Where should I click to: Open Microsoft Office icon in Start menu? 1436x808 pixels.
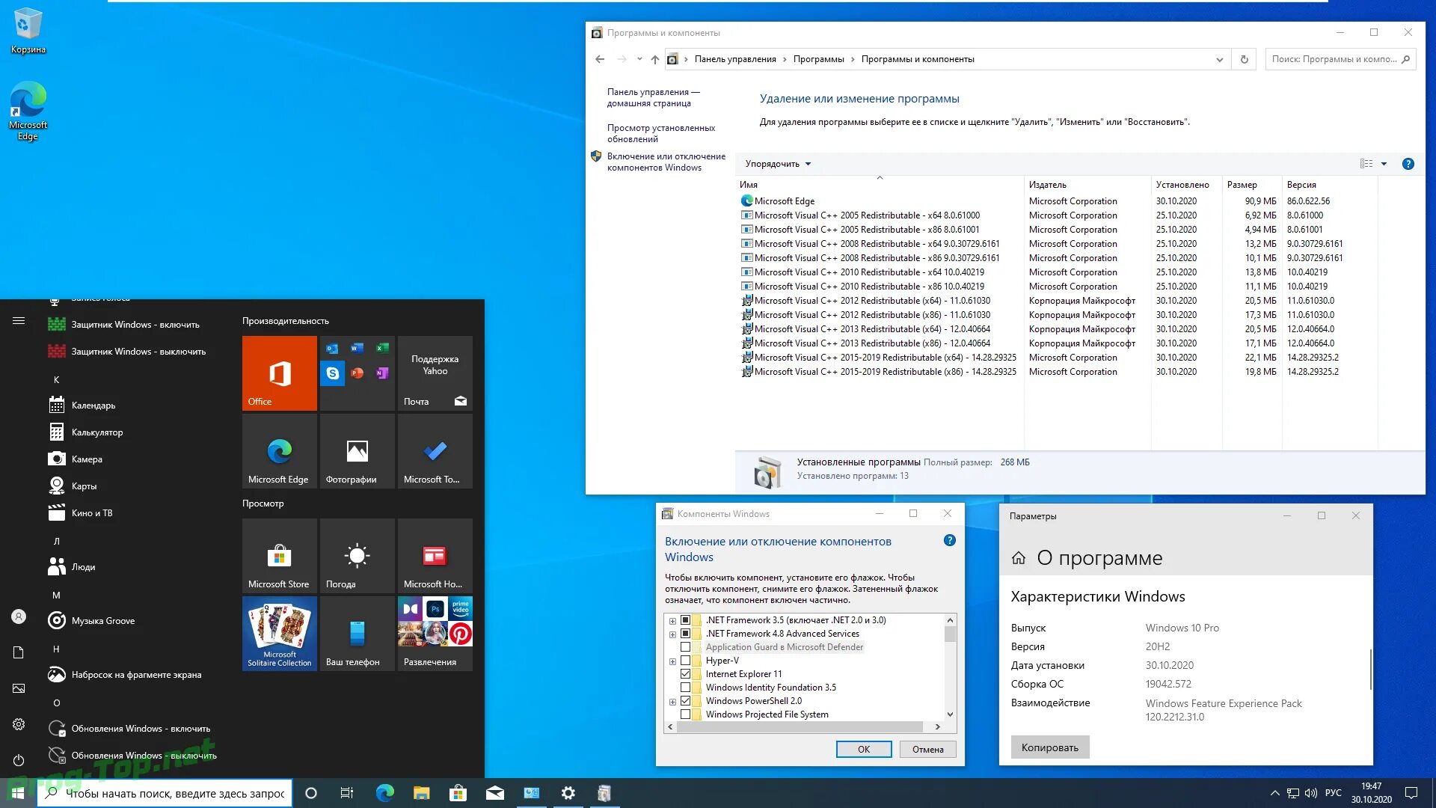[x=279, y=373]
